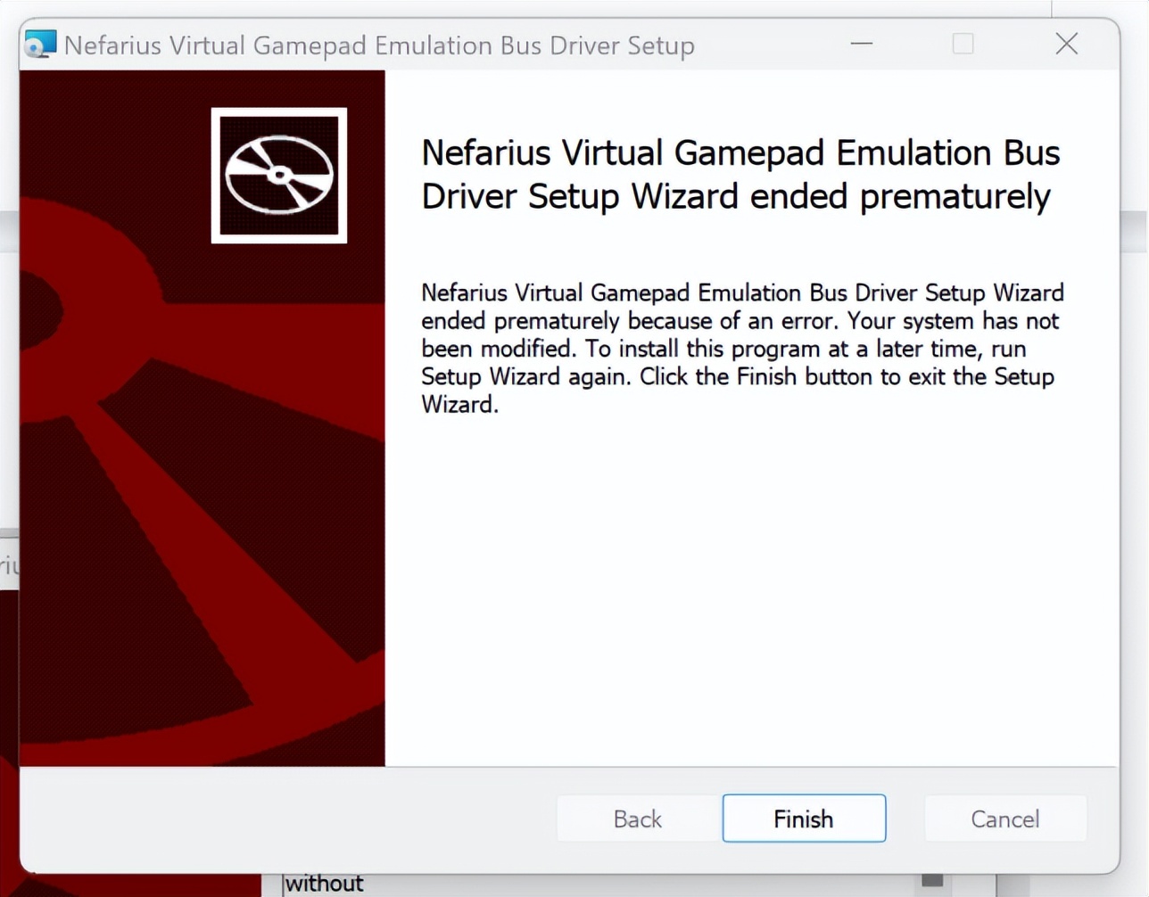Click the window title text in the title bar
The height and width of the screenshot is (897, 1149).
379,45
